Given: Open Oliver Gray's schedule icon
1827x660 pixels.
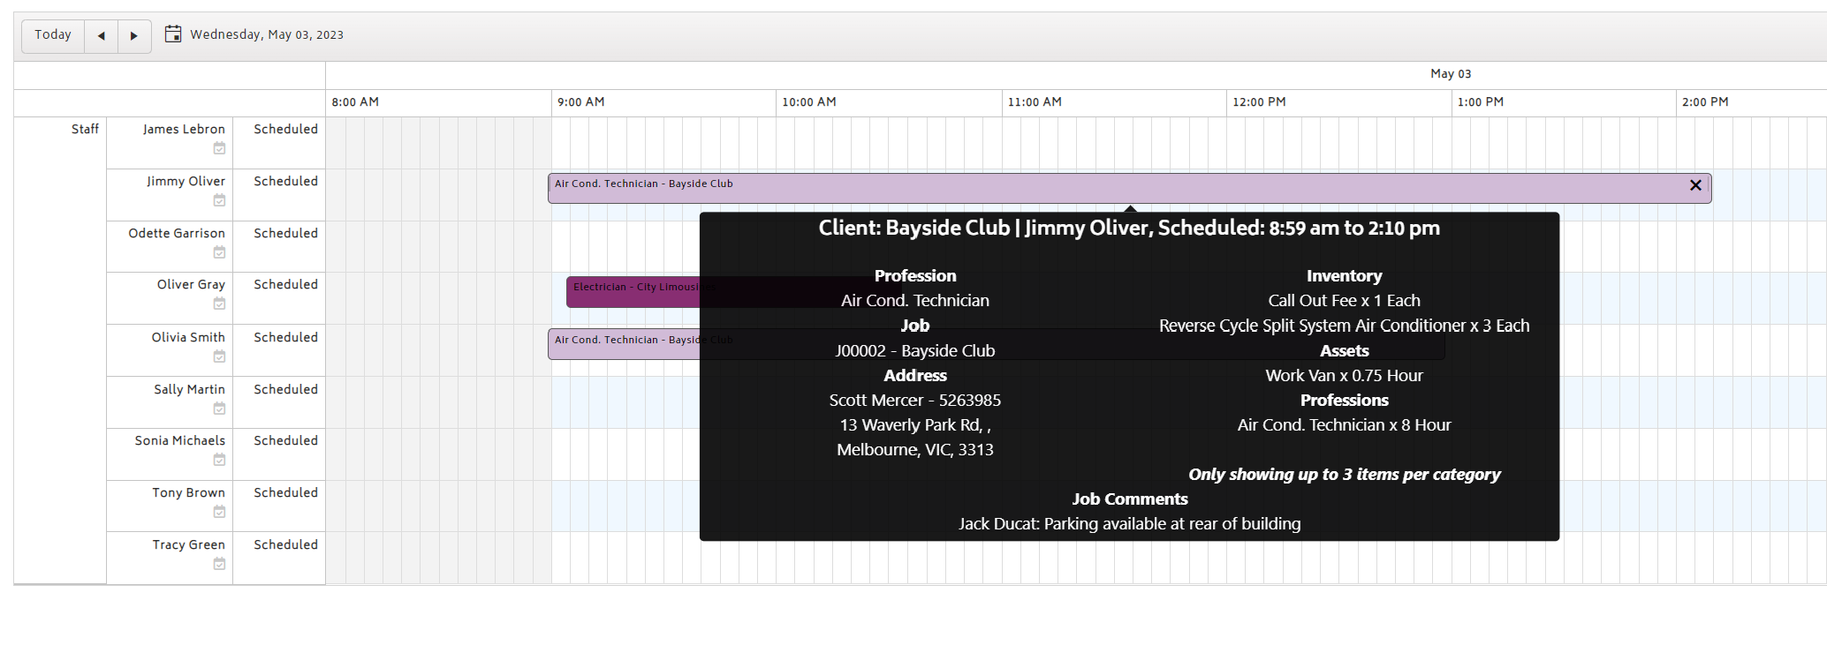Looking at the screenshot, I should pyautogui.click(x=219, y=304).
